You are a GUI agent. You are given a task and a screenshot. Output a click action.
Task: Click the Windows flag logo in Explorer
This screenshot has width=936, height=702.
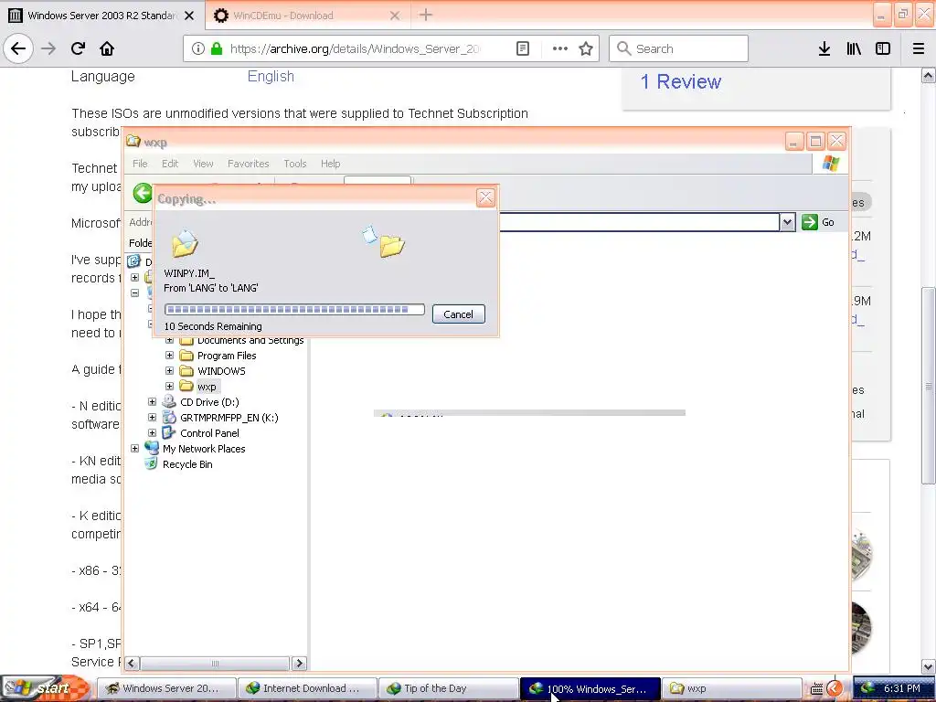(x=830, y=164)
